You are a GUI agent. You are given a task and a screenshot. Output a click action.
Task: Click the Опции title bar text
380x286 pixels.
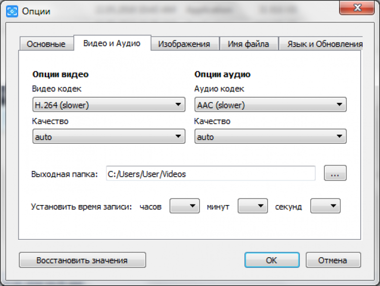click(x=36, y=11)
